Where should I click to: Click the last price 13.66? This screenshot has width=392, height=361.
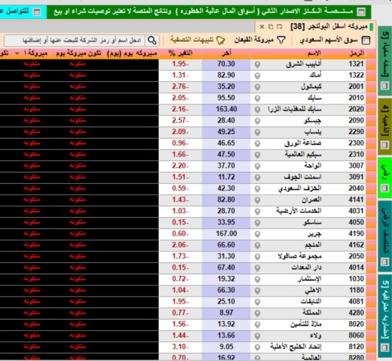tap(226, 336)
